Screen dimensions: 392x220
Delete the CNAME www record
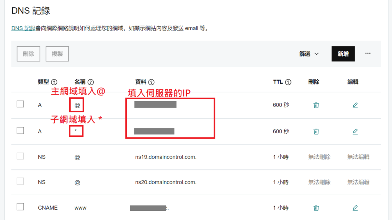tap(316, 208)
